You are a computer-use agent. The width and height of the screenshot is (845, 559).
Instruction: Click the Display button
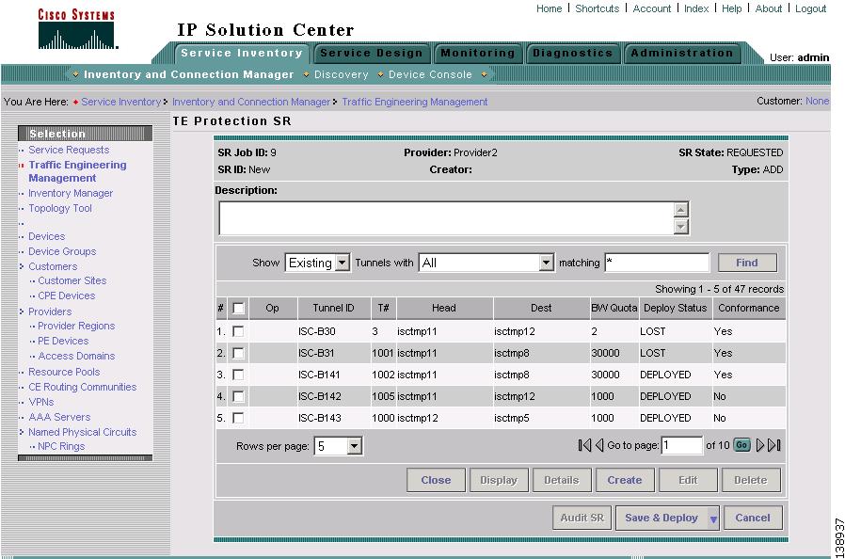(499, 480)
